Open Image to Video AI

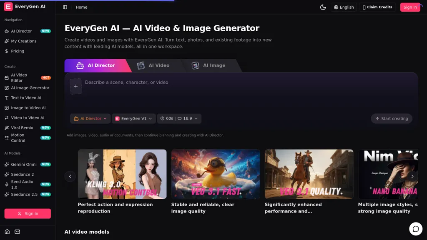point(28,108)
